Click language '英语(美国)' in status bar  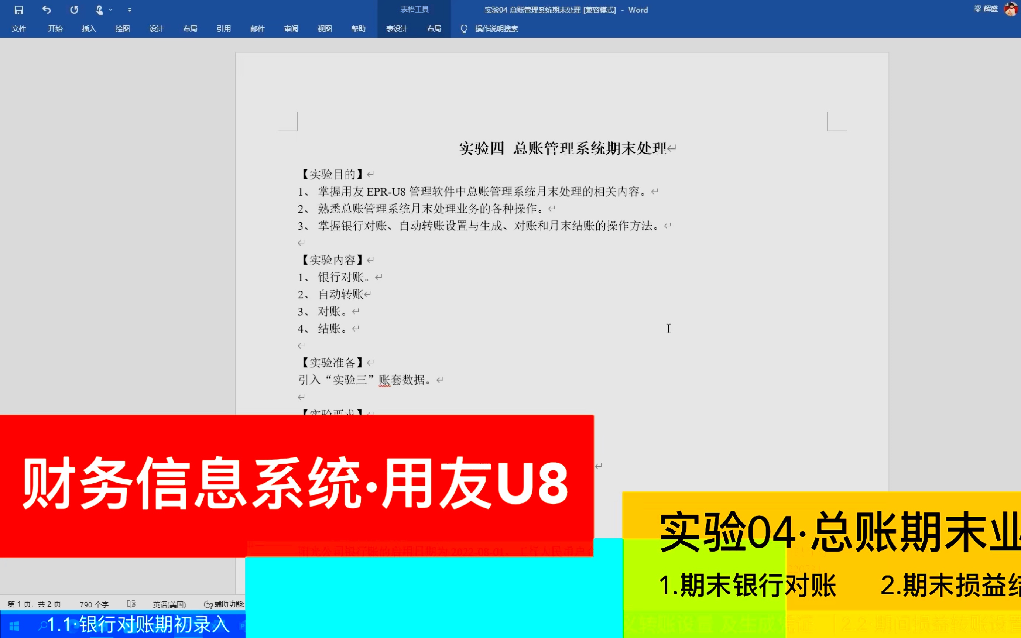[169, 604]
